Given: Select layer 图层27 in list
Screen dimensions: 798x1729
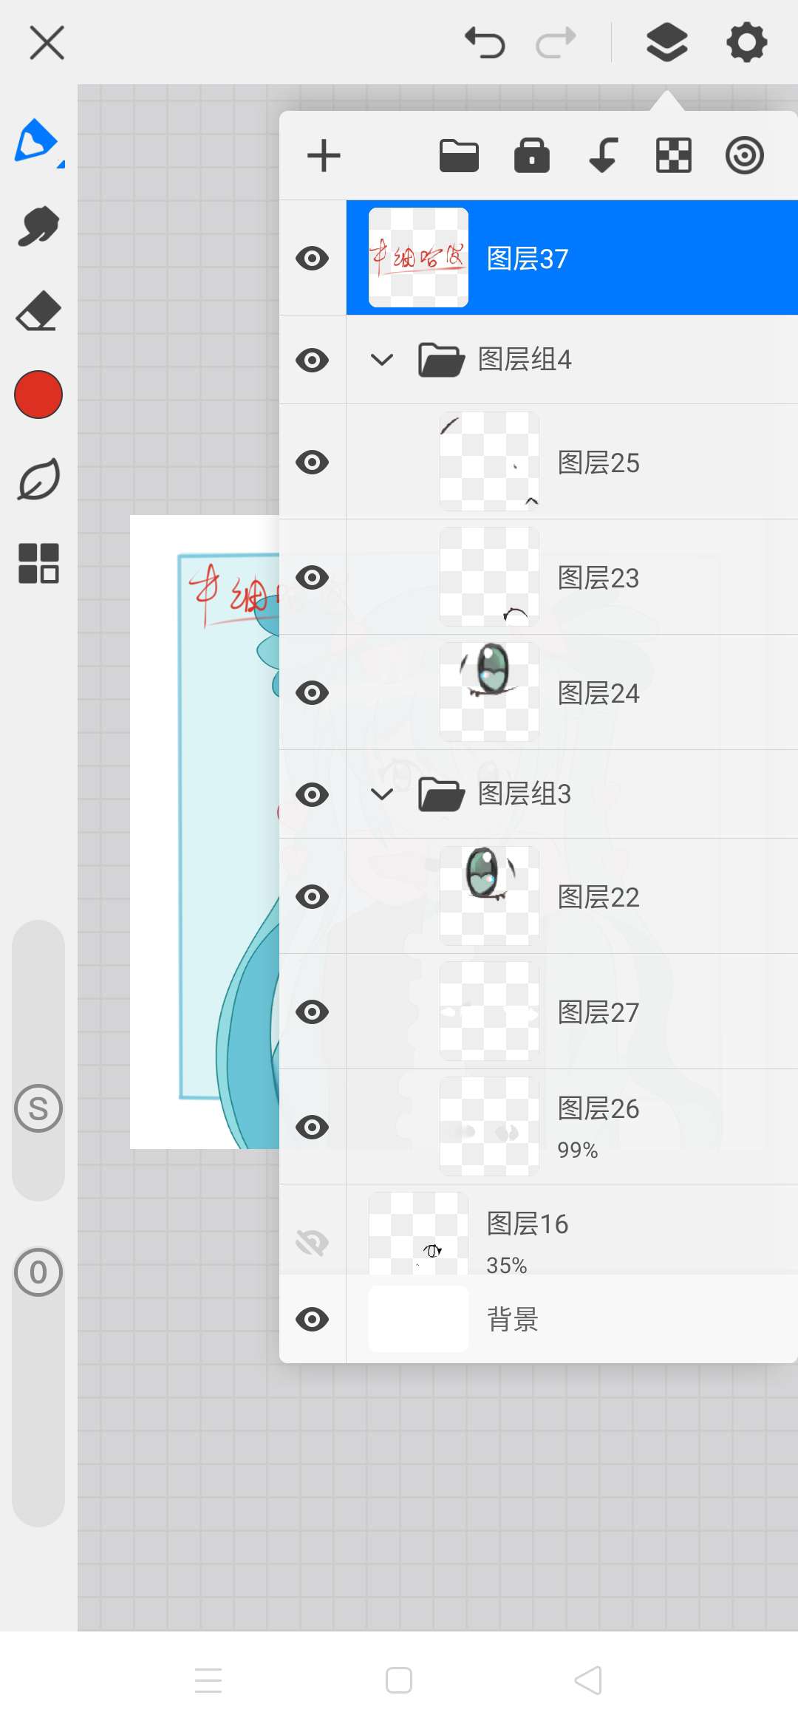Looking at the screenshot, I should (572, 1012).
